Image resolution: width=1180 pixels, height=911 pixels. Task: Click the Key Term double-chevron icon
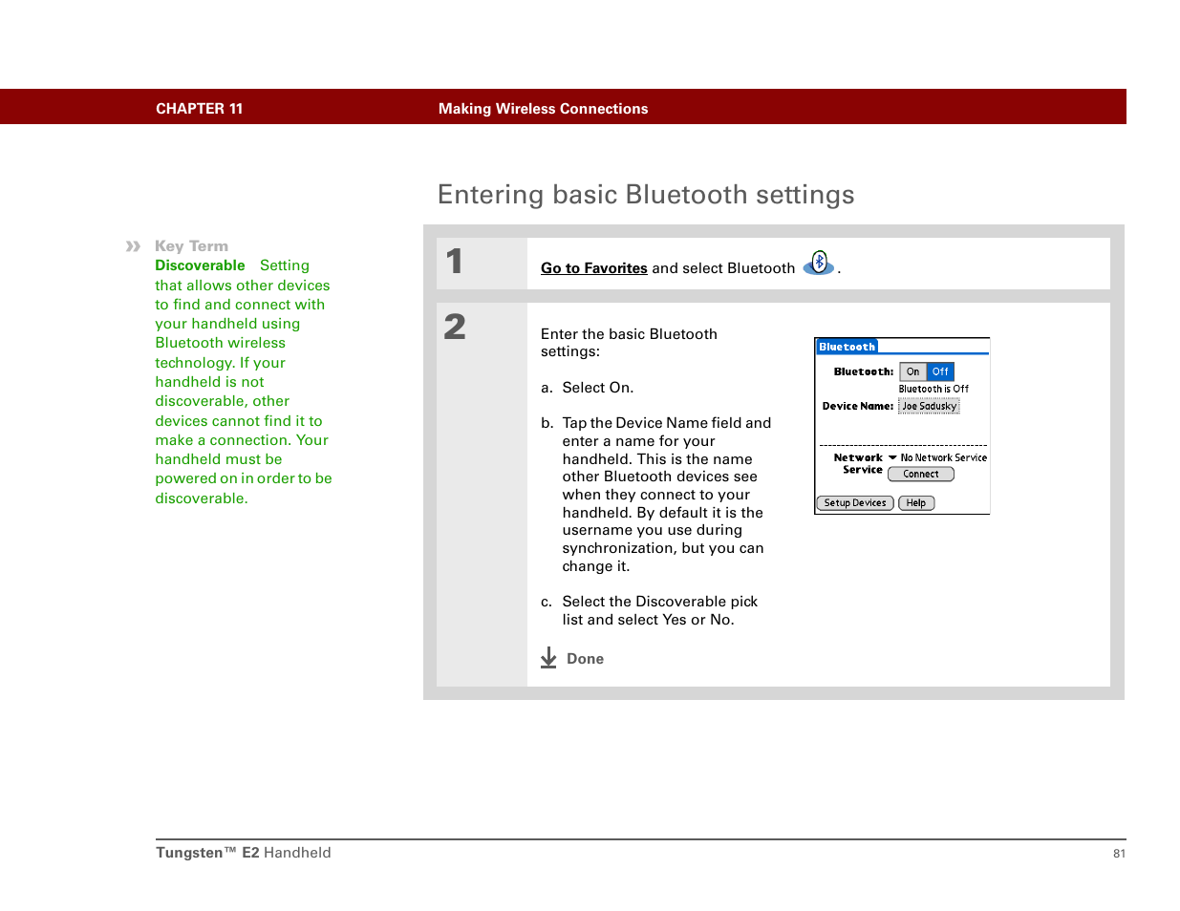tap(133, 246)
